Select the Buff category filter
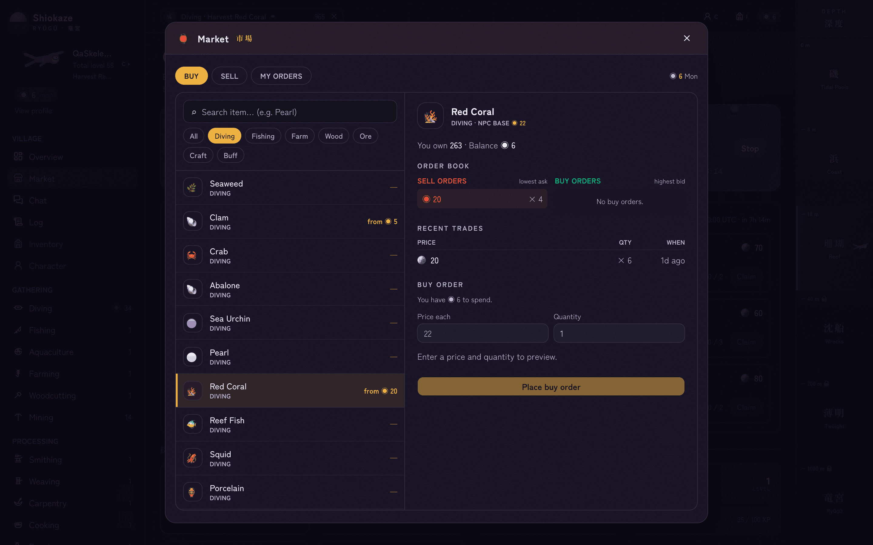Viewport: 873px width, 545px height. (x=230, y=155)
